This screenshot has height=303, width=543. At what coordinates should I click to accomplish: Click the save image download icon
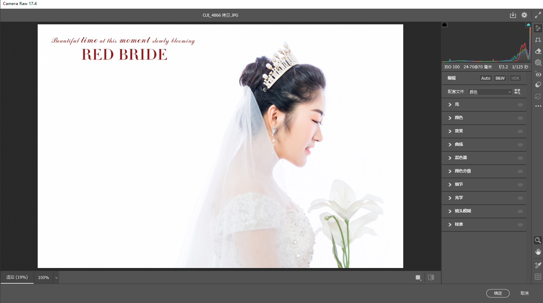[x=513, y=15]
